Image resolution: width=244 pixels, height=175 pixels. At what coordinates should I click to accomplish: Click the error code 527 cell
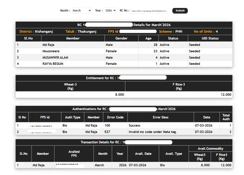tap(107, 132)
